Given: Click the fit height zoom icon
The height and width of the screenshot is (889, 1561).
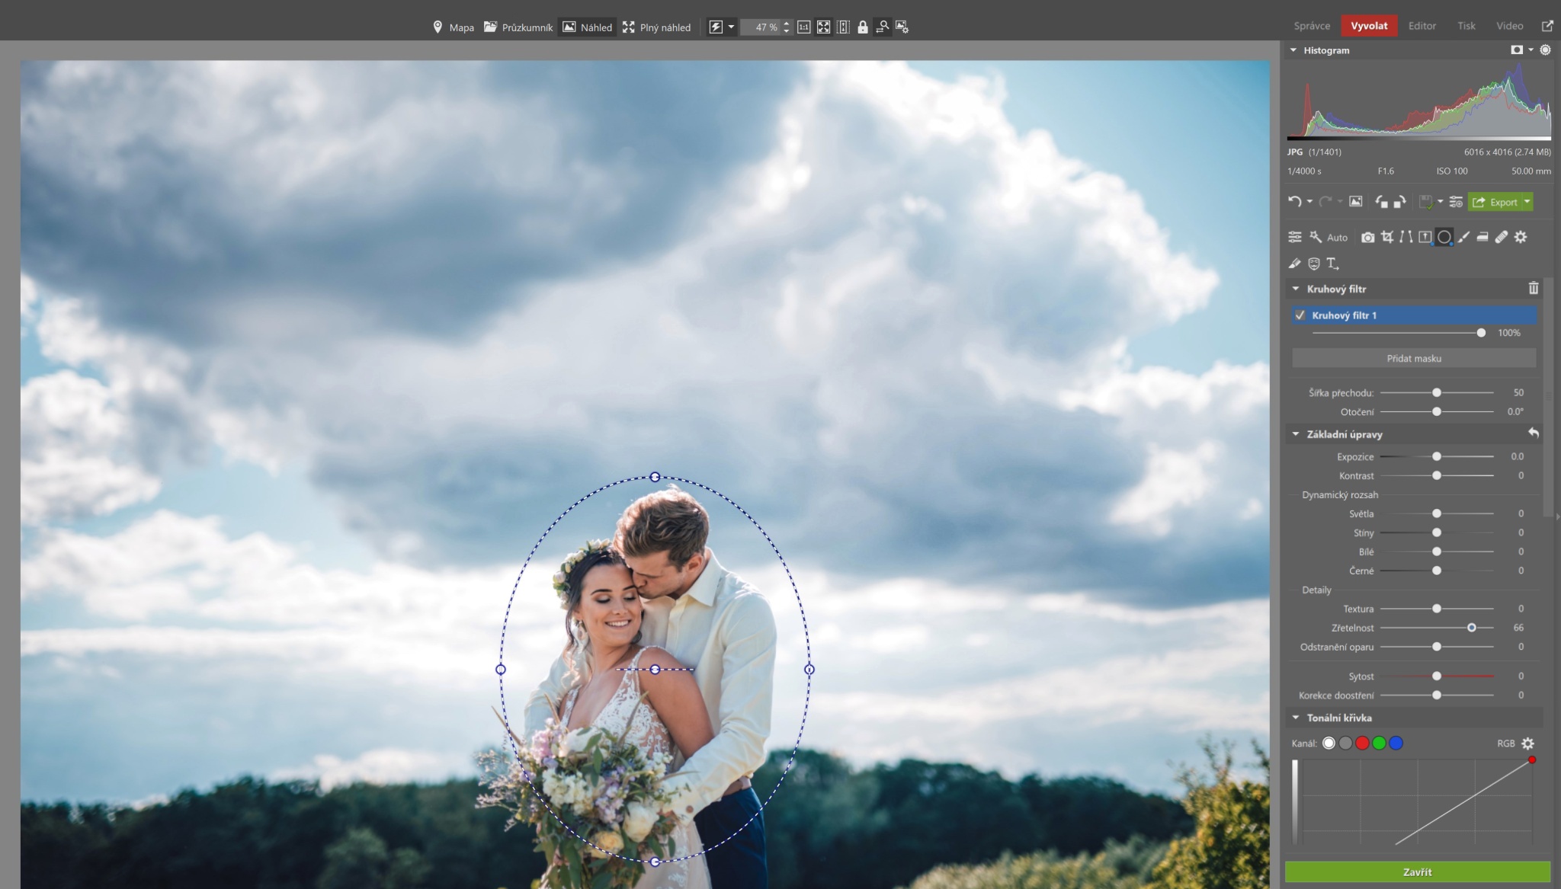Looking at the screenshot, I should (x=843, y=27).
